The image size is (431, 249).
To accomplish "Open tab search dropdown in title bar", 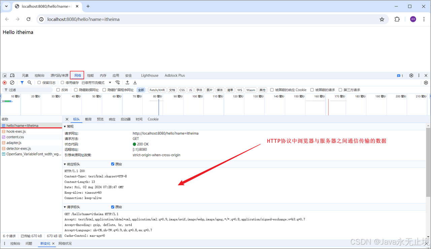I will click(x=6, y=6).
